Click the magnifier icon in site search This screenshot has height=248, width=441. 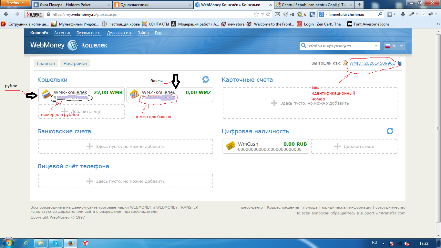point(303,46)
